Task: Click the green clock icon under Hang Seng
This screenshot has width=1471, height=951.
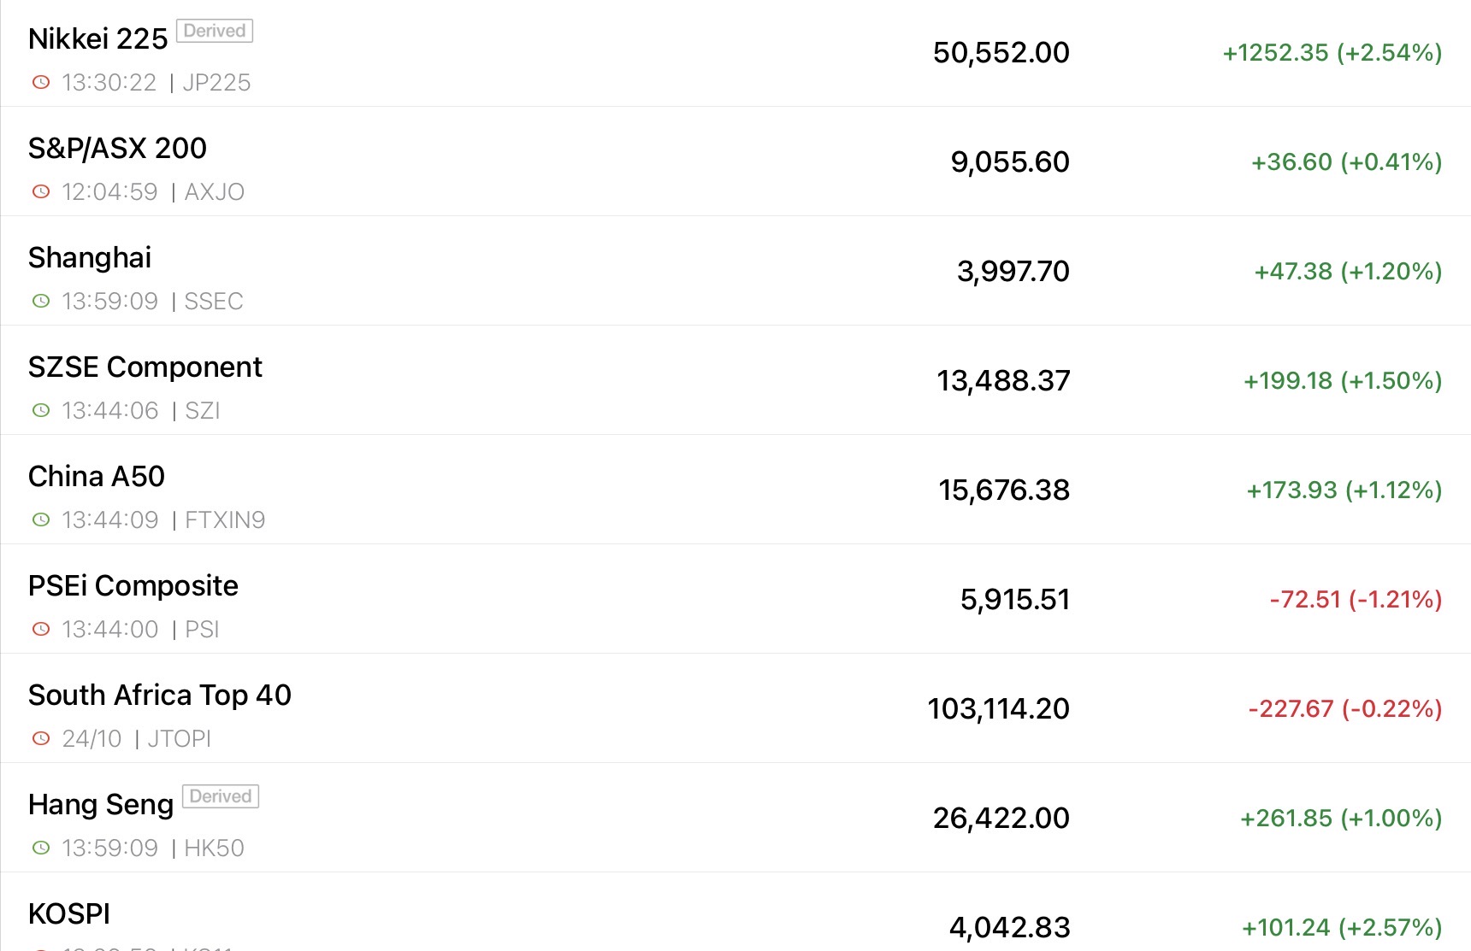Action: coord(41,848)
